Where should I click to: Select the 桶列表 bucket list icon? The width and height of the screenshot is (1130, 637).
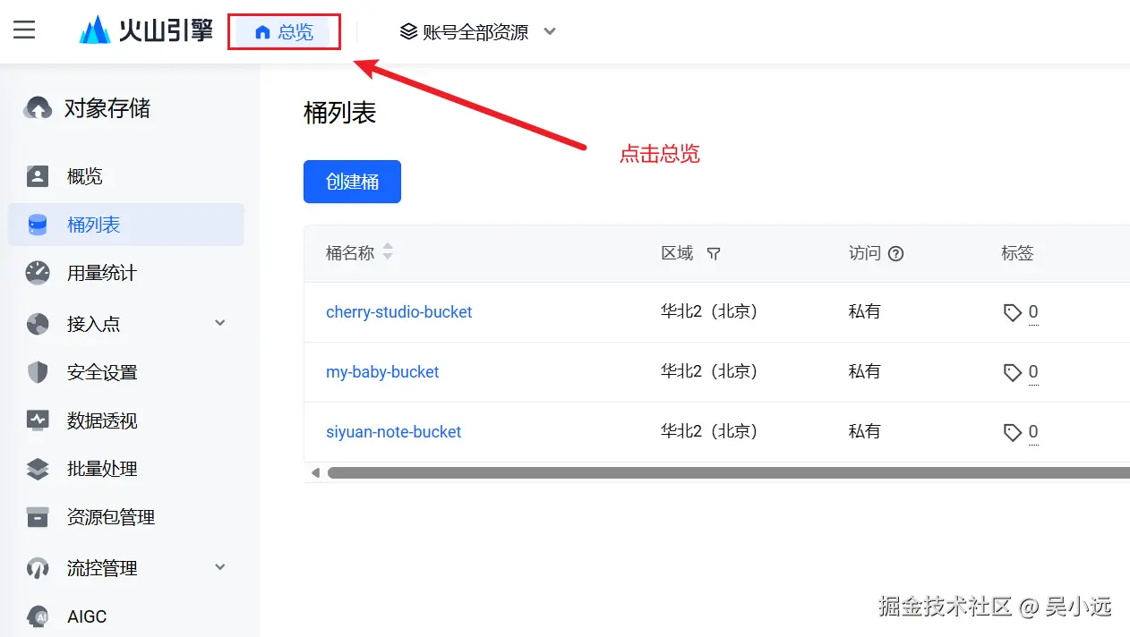tap(36, 225)
